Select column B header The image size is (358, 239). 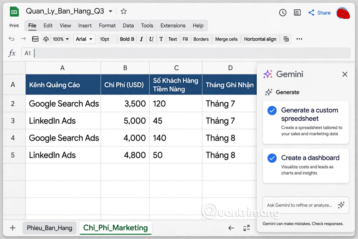pos(125,68)
